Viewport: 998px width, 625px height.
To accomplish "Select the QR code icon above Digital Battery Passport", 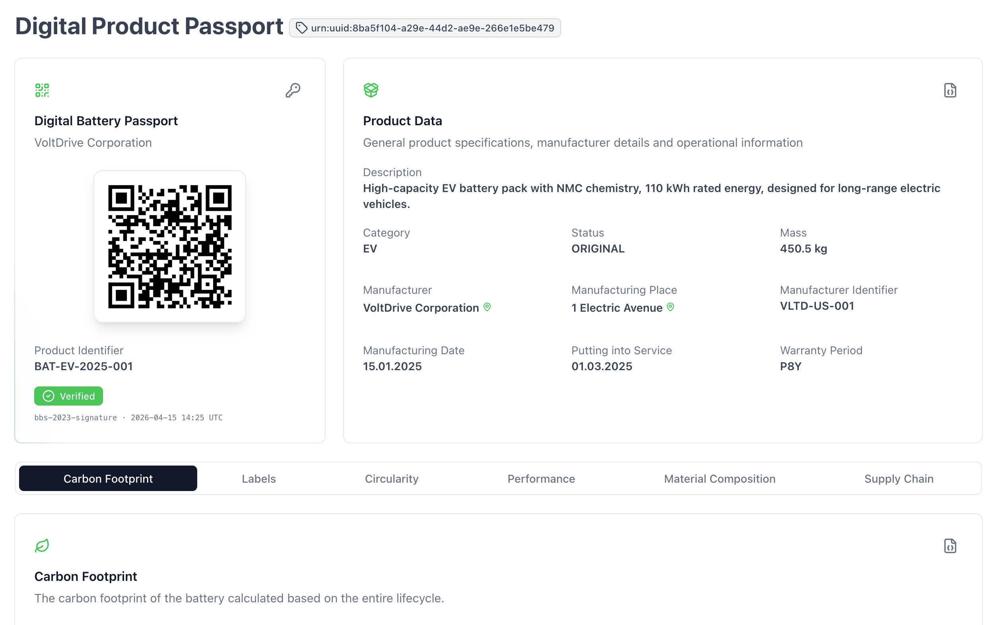I will (x=42, y=90).
